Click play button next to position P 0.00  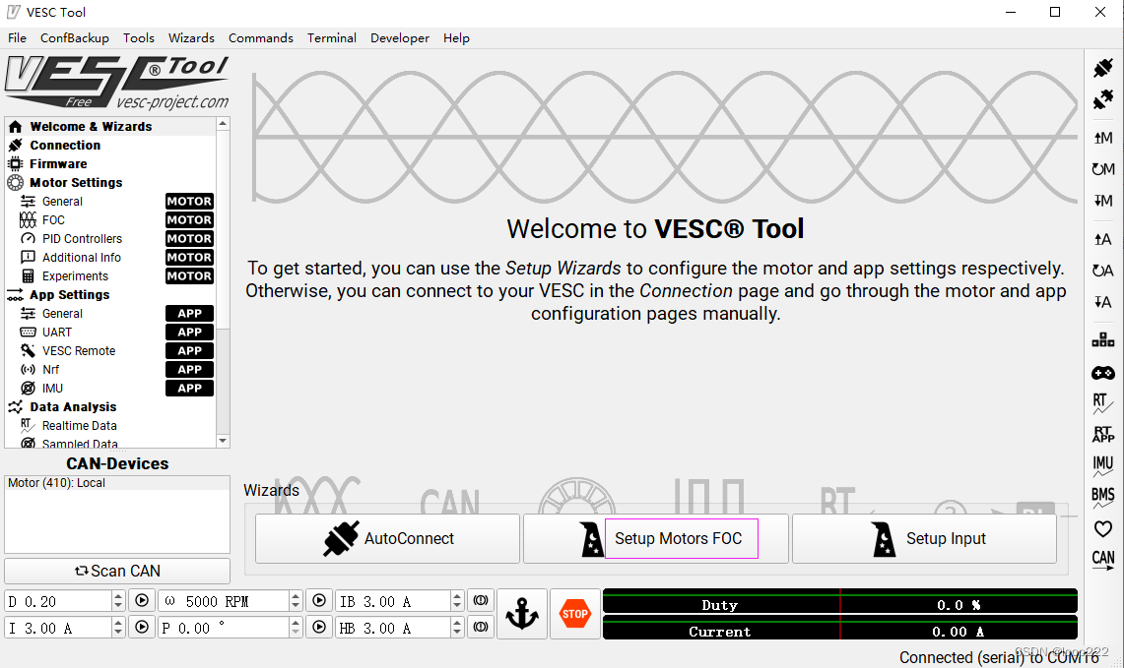pos(319,628)
